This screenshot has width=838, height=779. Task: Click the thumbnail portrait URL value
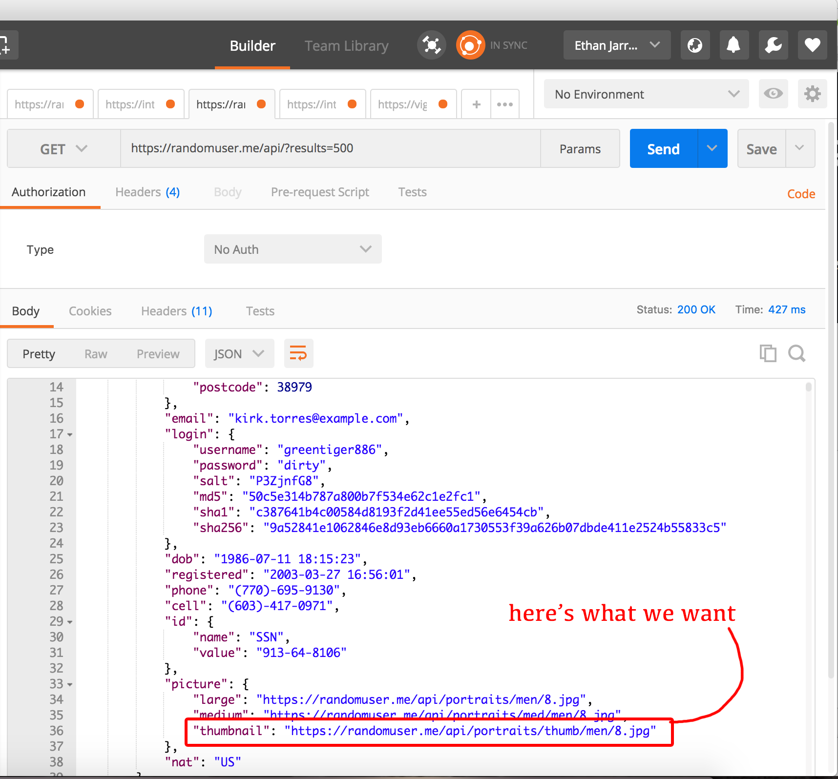coord(470,731)
